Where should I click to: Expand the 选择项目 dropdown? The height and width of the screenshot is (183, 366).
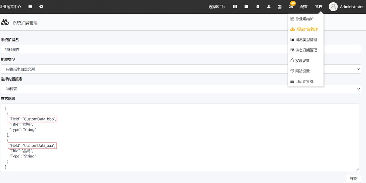point(217,7)
